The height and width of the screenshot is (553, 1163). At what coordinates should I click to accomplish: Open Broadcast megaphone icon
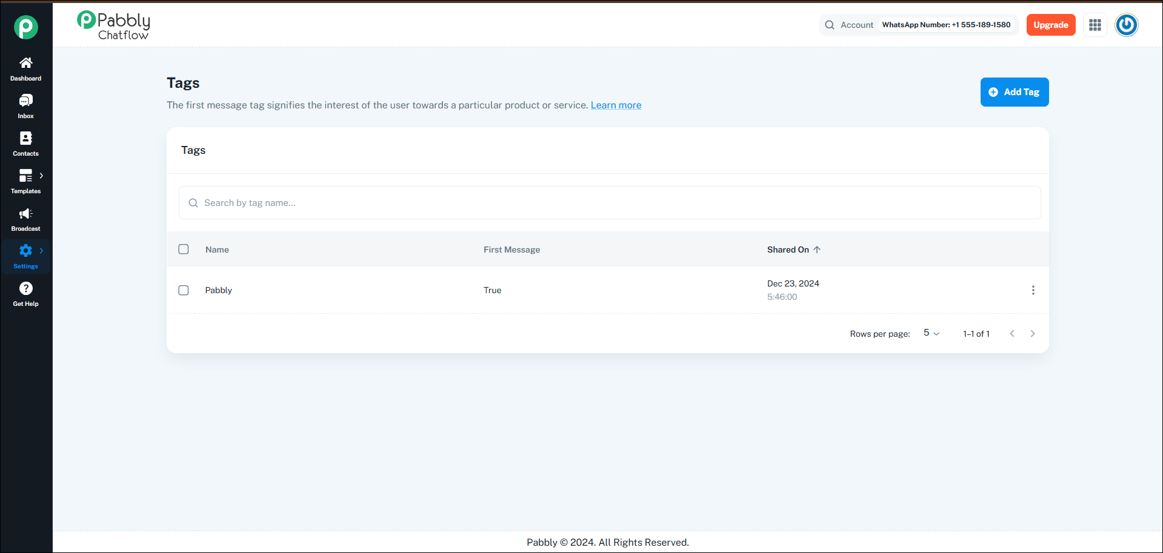point(25,213)
